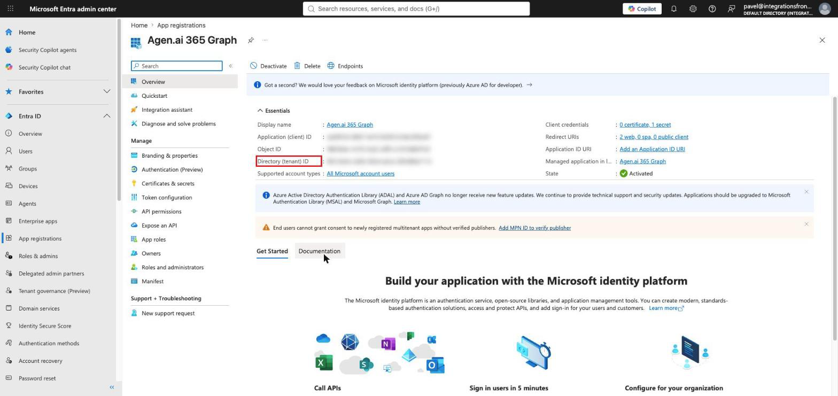Open Identity Secure Score
Image resolution: width=838 pixels, height=396 pixels.
click(45, 326)
